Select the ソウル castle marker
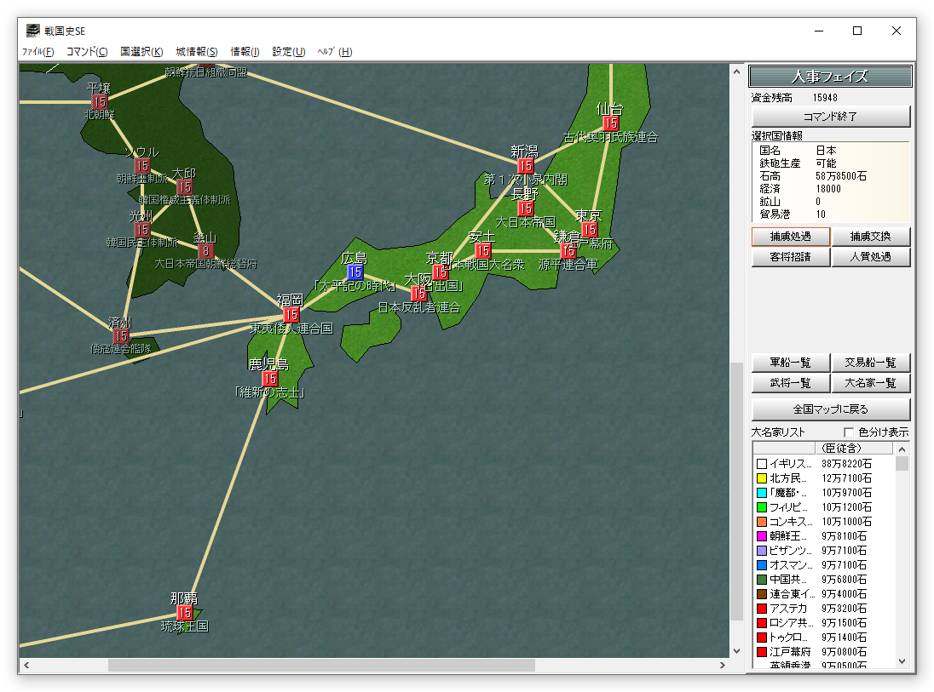Viewport: 934px width, 692px height. pyautogui.click(x=142, y=166)
